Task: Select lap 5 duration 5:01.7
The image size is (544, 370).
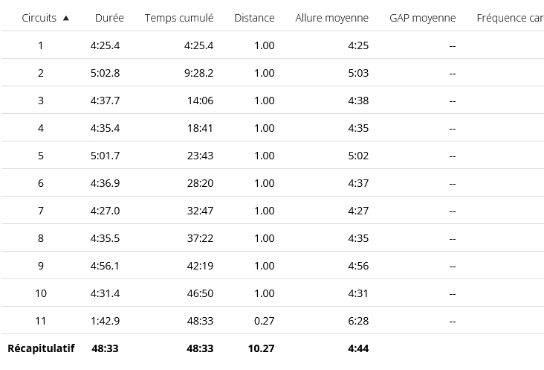Action: click(105, 156)
